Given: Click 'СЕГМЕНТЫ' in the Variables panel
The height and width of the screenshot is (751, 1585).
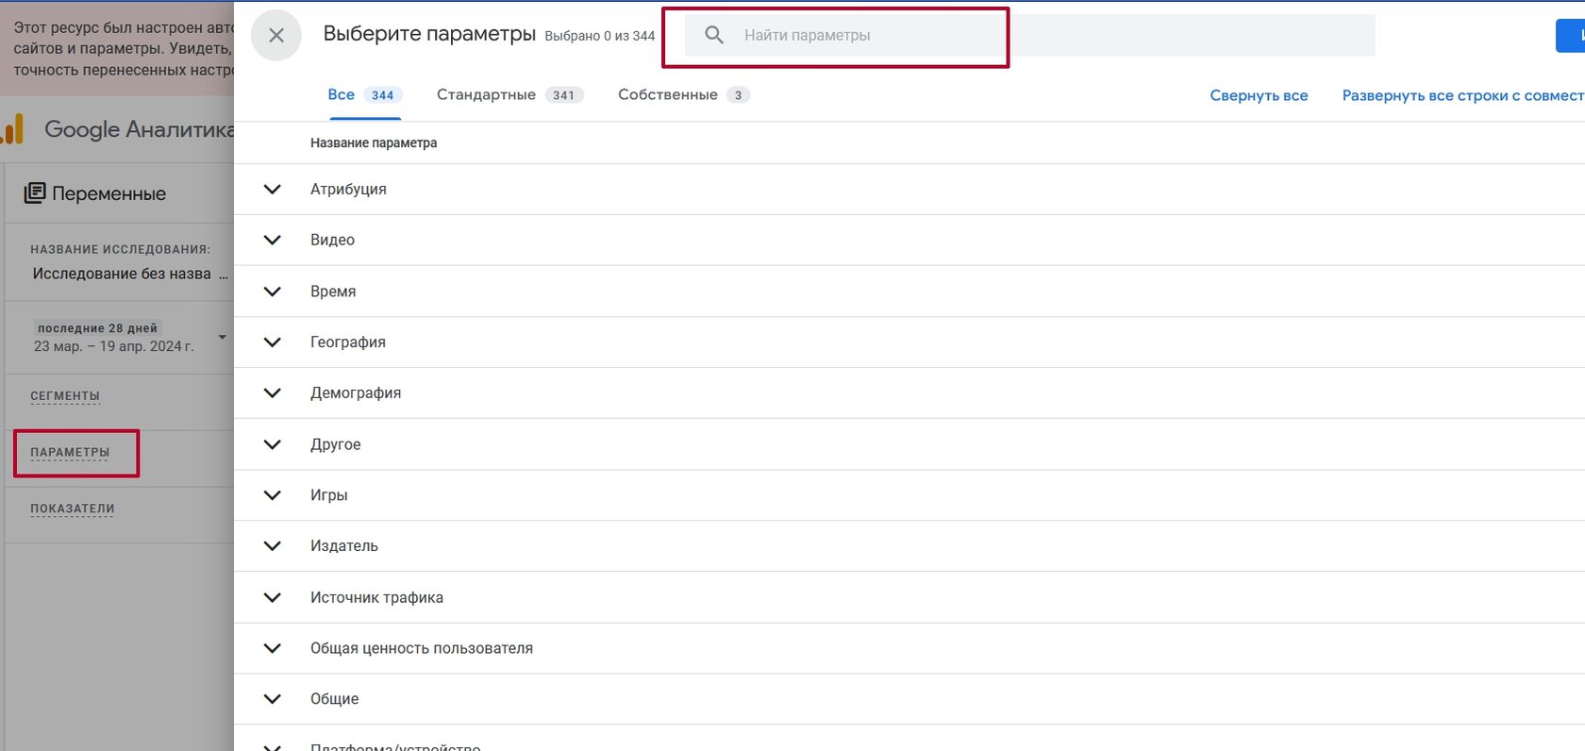Looking at the screenshot, I should point(65,395).
